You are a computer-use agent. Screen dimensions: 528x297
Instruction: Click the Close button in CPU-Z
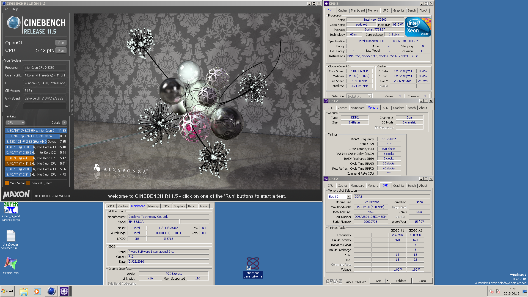(x=422, y=281)
